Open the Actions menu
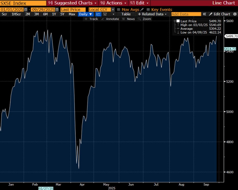 pos(114,3)
